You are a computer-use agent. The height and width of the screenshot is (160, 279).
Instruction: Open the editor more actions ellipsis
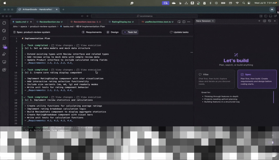189,22
